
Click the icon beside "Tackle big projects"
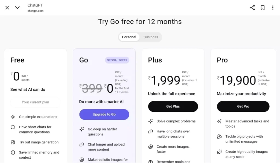[x=219, y=137]
